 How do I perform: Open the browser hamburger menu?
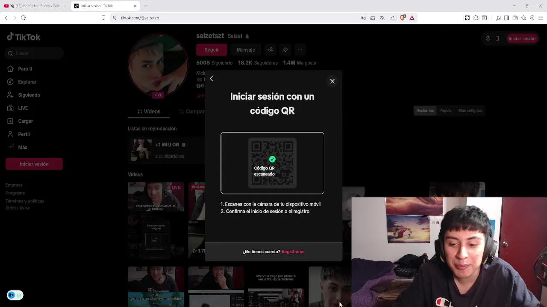541,18
